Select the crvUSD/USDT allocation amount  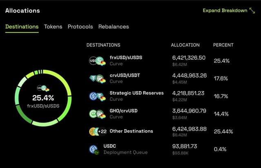pos(189,76)
